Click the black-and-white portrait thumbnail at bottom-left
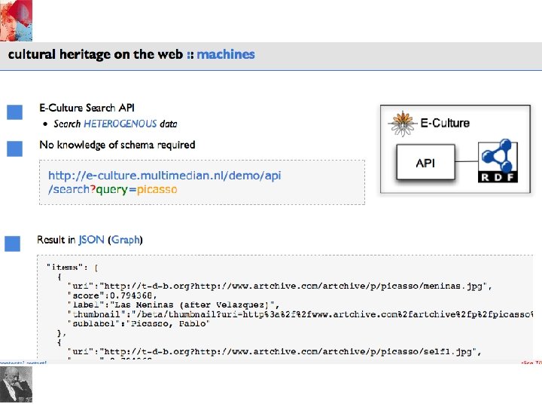The width and height of the screenshot is (542, 407). (17, 384)
